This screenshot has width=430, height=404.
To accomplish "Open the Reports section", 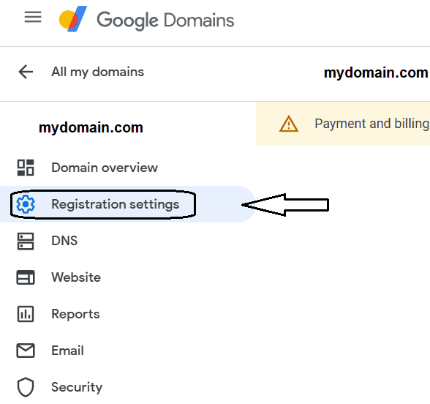I will [x=75, y=314].
